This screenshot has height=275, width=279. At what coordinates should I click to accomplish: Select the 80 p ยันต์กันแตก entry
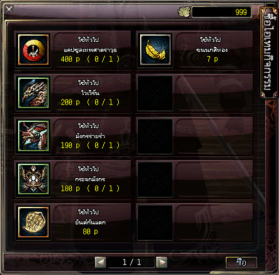73,222
